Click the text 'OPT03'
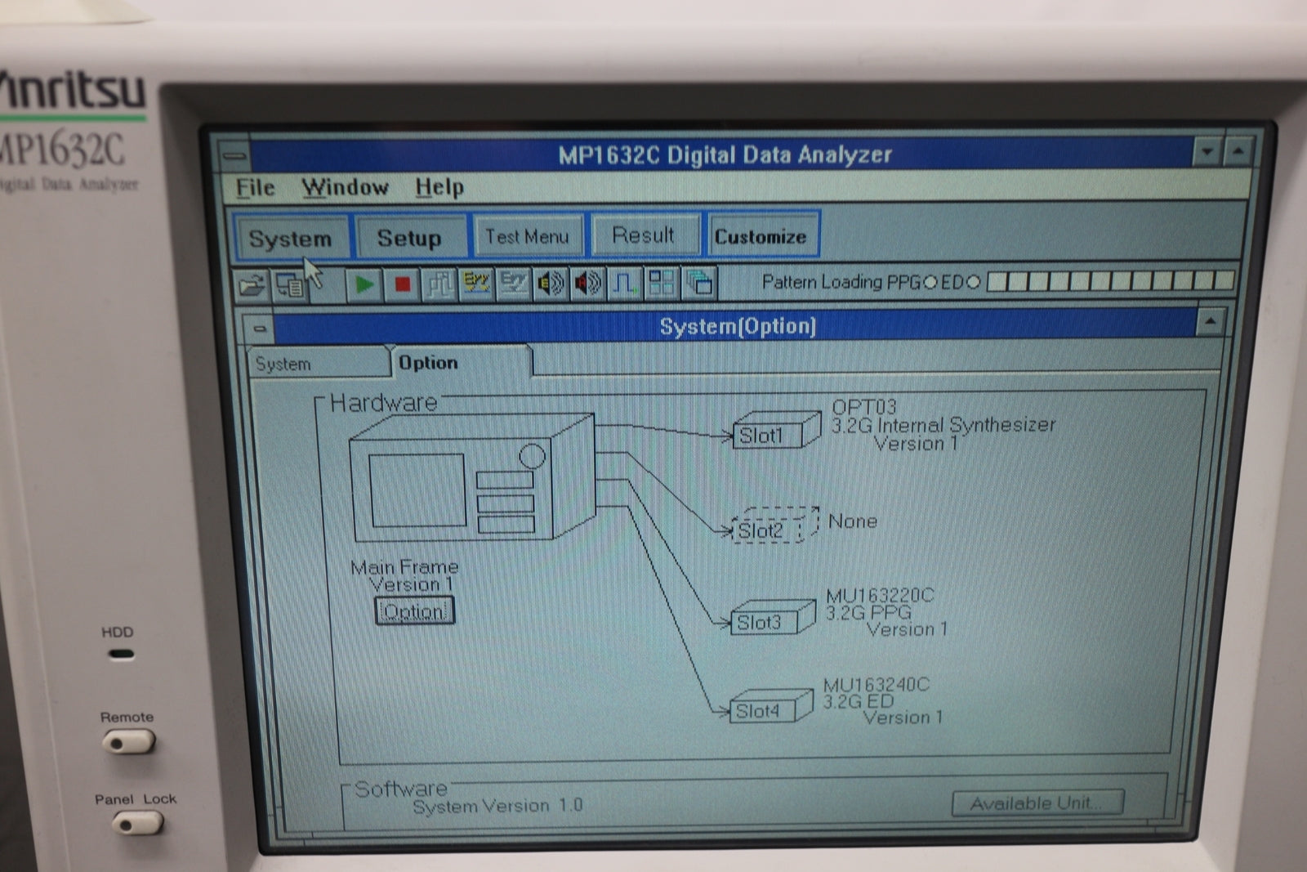This screenshot has width=1307, height=872. [x=864, y=406]
